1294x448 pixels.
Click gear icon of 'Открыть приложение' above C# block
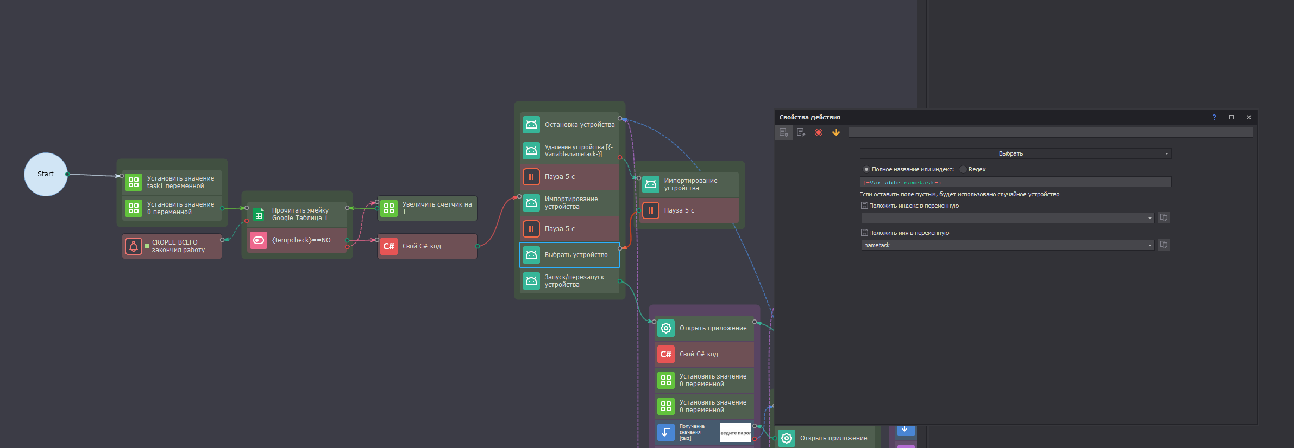[666, 328]
